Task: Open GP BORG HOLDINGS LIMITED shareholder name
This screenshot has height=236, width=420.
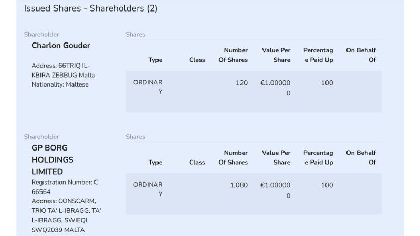Action: coord(52,159)
